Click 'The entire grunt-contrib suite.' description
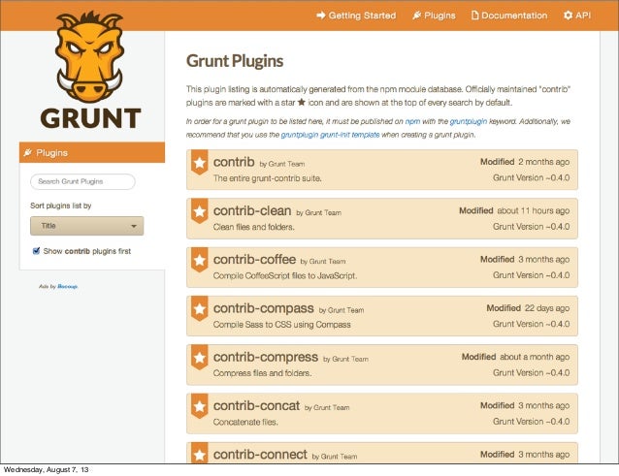The image size is (619, 476). click(267, 178)
